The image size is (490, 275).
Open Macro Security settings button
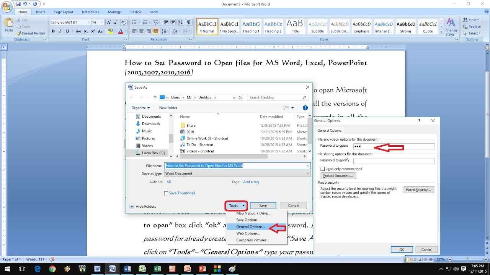[x=419, y=190]
